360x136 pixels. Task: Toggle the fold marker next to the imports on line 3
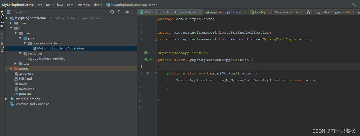tap(156, 33)
